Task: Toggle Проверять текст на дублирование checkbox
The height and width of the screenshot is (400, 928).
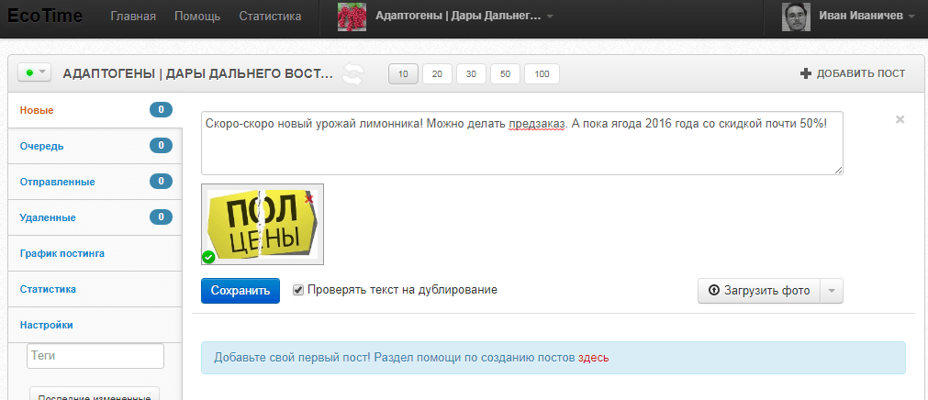Action: click(x=298, y=291)
